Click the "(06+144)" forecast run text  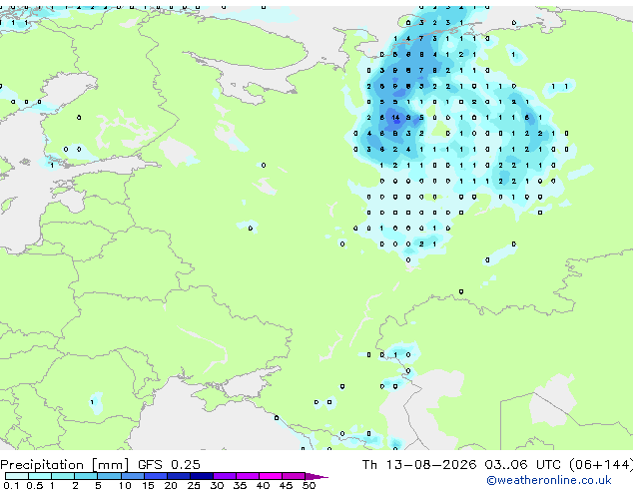(601, 465)
